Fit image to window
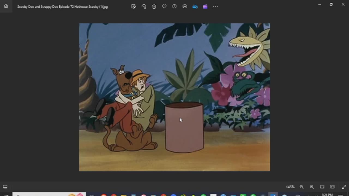The width and height of the screenshot is (349, 196). click(x=322, y=187)
